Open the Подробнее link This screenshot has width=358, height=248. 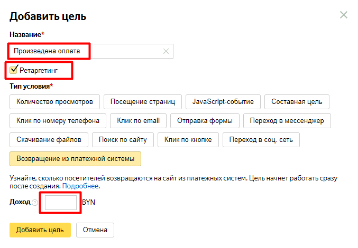(80, 187)
